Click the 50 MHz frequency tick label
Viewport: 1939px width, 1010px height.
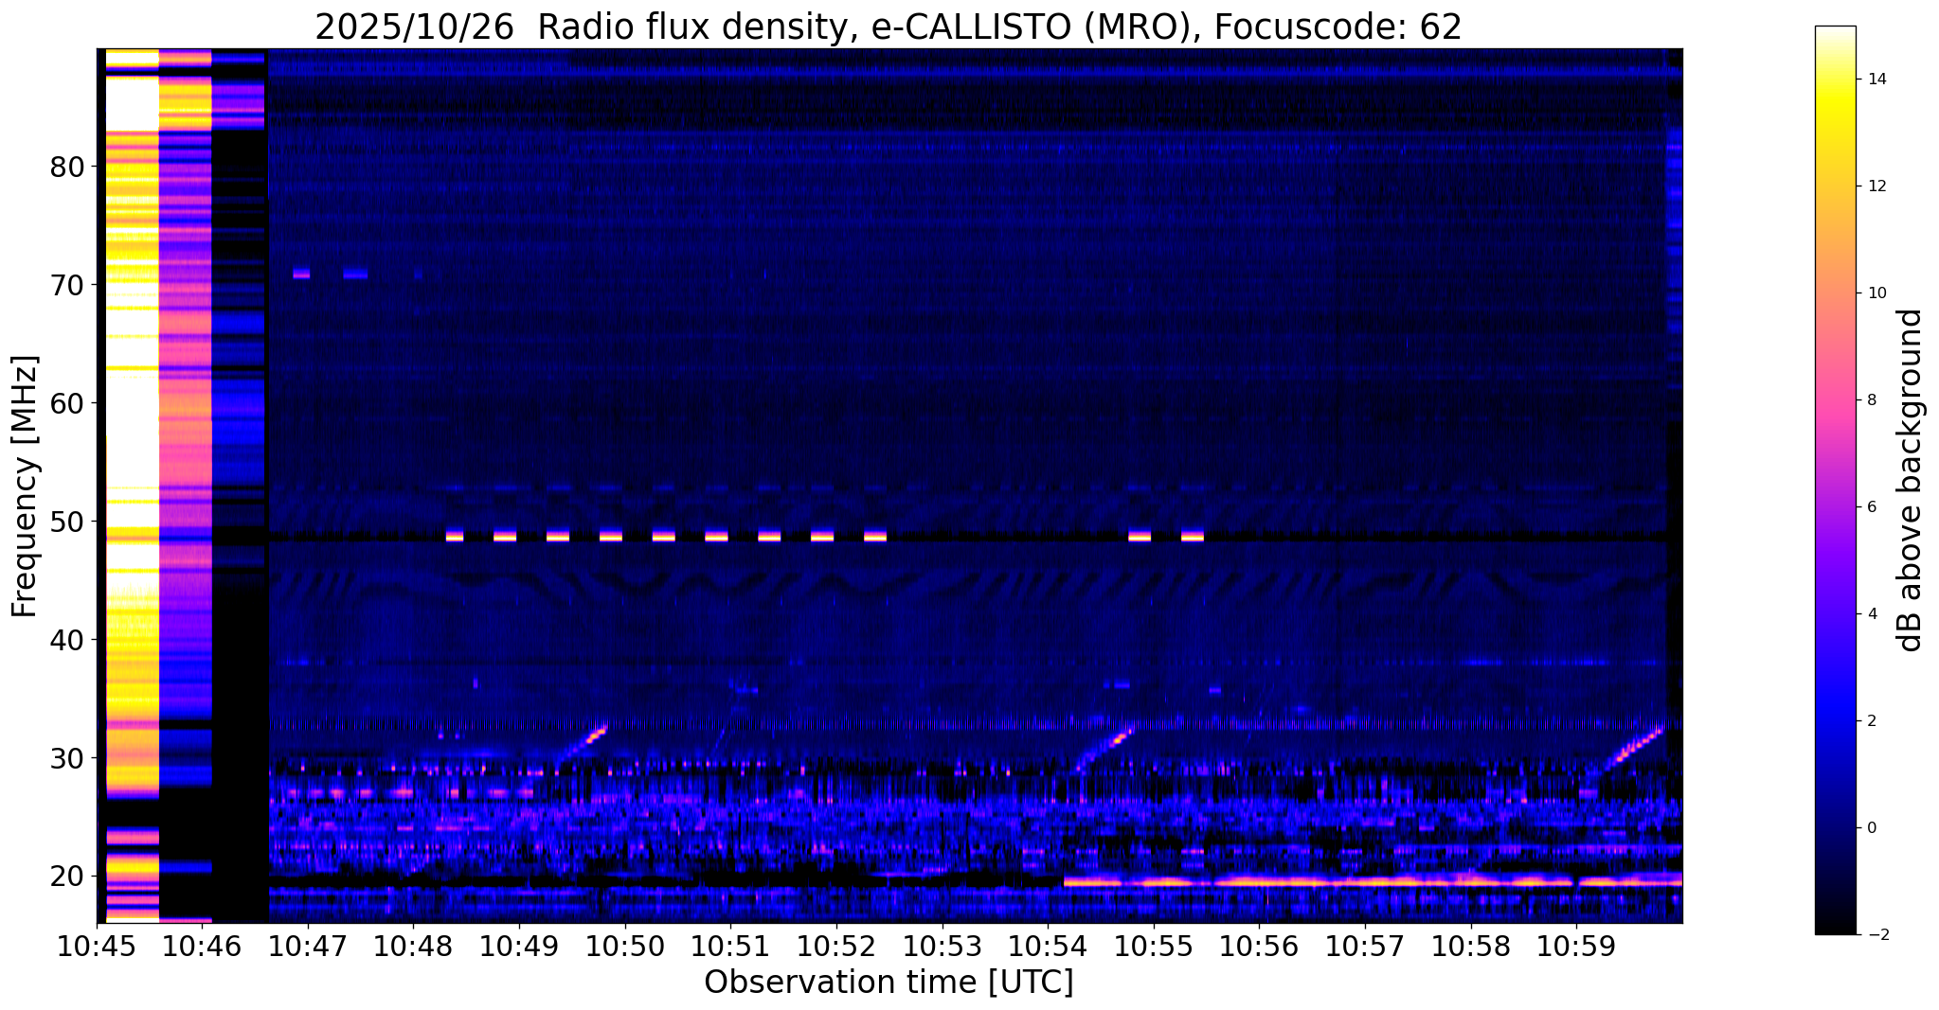66,522
